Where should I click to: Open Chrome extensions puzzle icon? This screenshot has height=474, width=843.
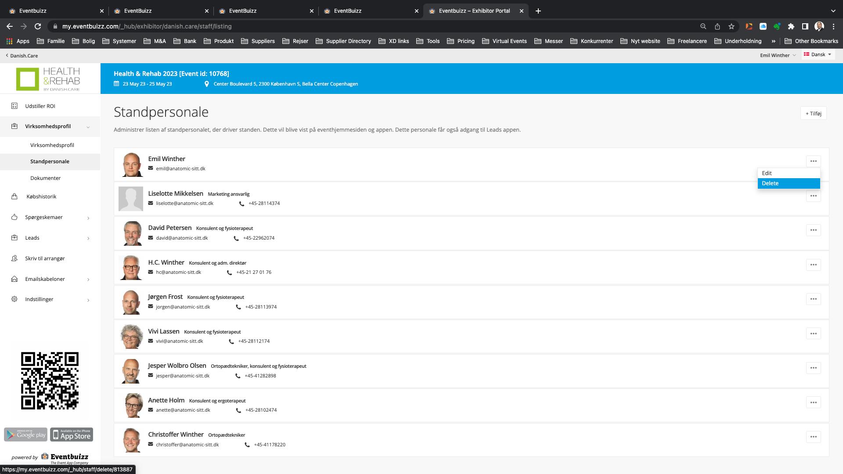pyautogui.click(x=791, y=26)
